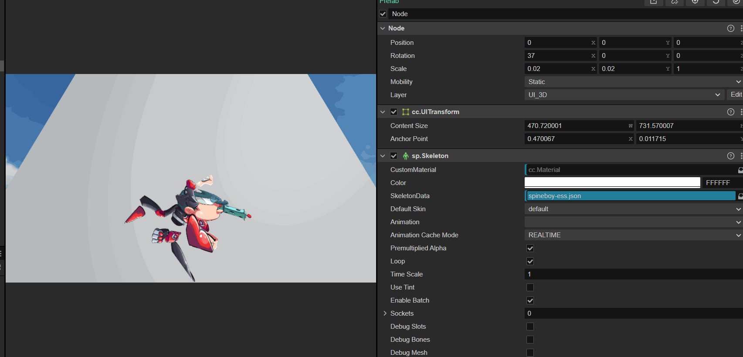Collapse the sp.Skeleton section
Image resolution: width=743 pixels, height=357 pixels.
(x=383, y=156)
